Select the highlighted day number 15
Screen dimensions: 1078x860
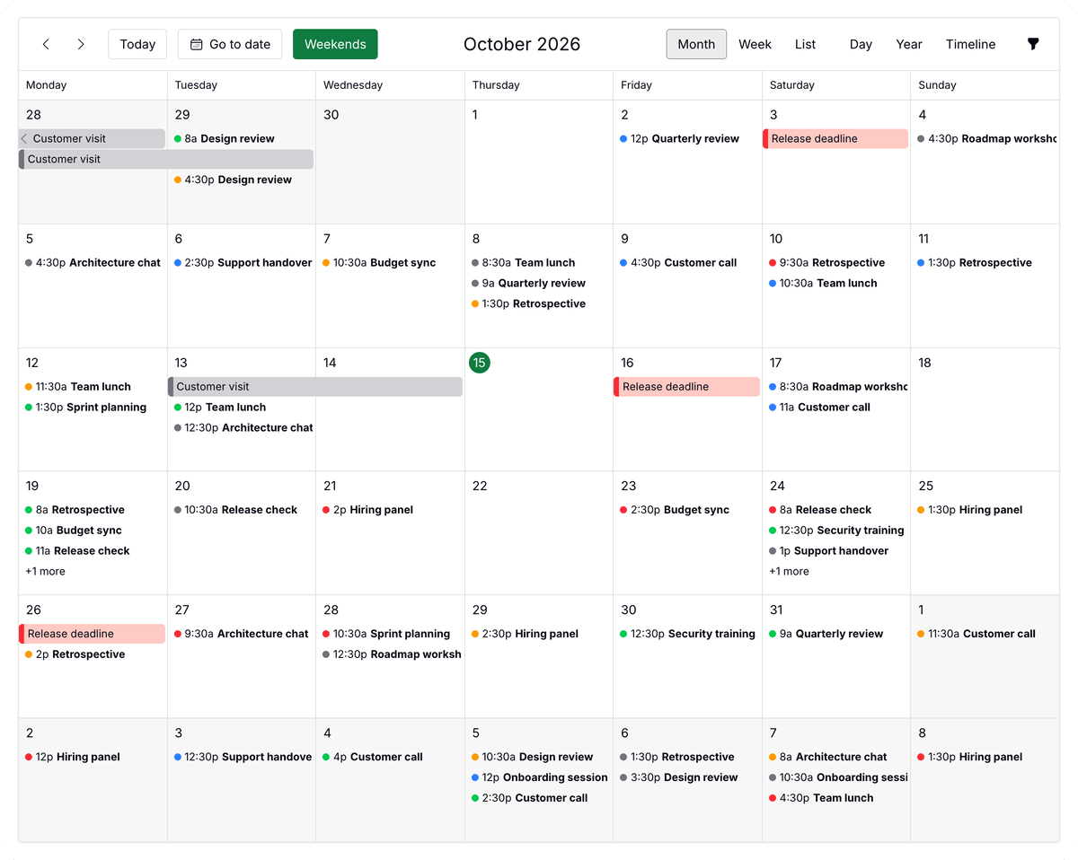pyautogui.click(x=480, y=363)
